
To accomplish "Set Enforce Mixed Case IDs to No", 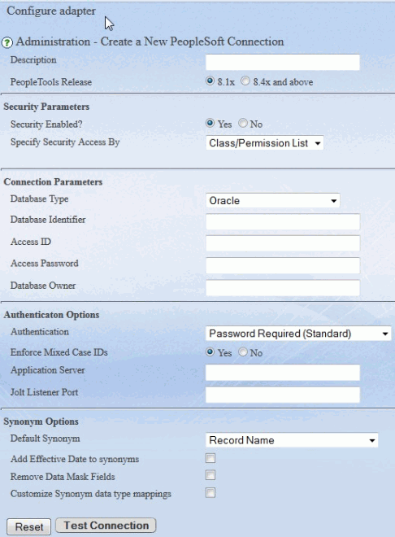I will (243, 351).
